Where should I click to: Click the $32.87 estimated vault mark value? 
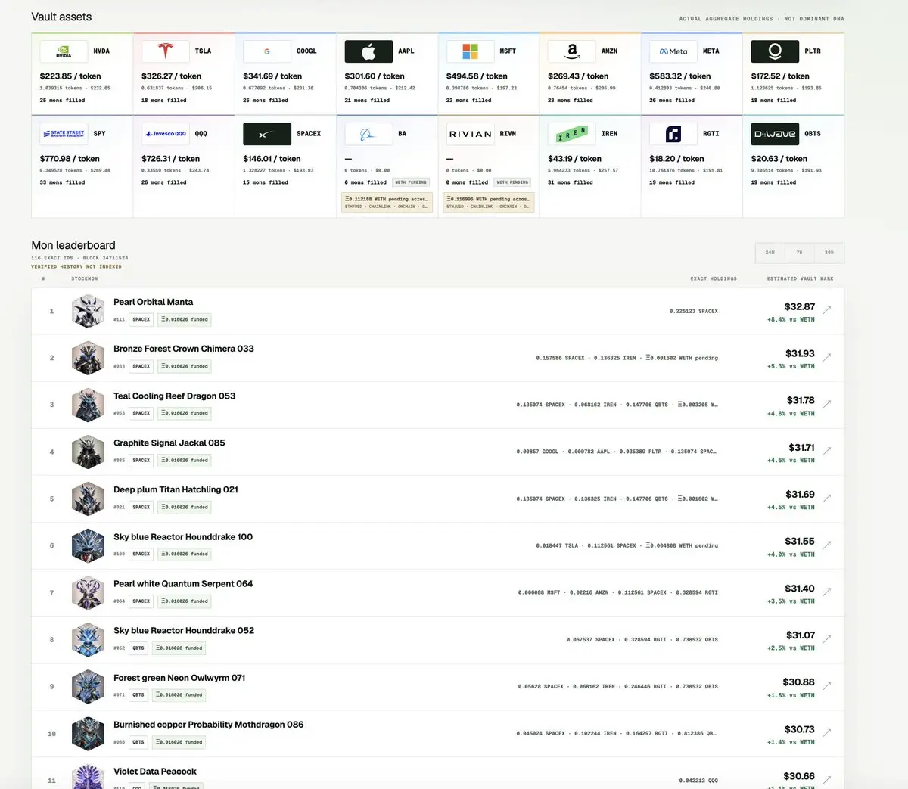click(800, 306)
